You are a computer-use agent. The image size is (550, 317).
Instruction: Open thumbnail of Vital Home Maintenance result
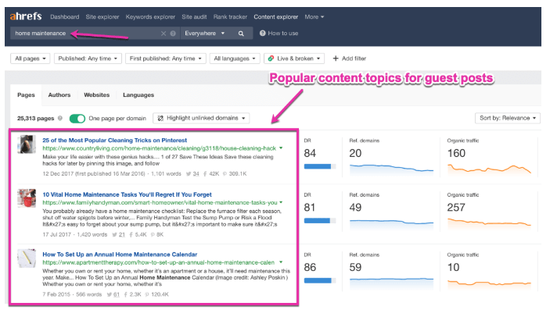[27, 198]
